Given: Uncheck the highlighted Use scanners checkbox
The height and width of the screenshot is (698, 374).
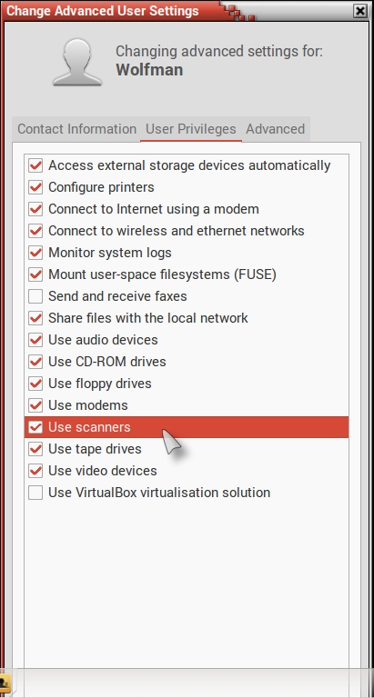Looking at the screenshot, I should pyautogui.click(x=35, y=427).
